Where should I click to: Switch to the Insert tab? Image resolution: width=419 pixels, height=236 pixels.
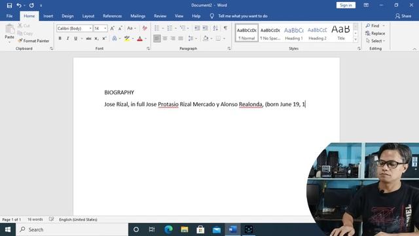[48, 16]
